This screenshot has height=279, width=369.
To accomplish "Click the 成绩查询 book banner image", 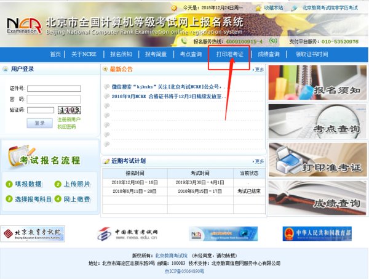I will (317, 198).
